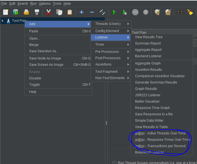Screen dimensions: 197x164
Task: Expand the Test Plan tree node arrow
Action: [2, 21]
